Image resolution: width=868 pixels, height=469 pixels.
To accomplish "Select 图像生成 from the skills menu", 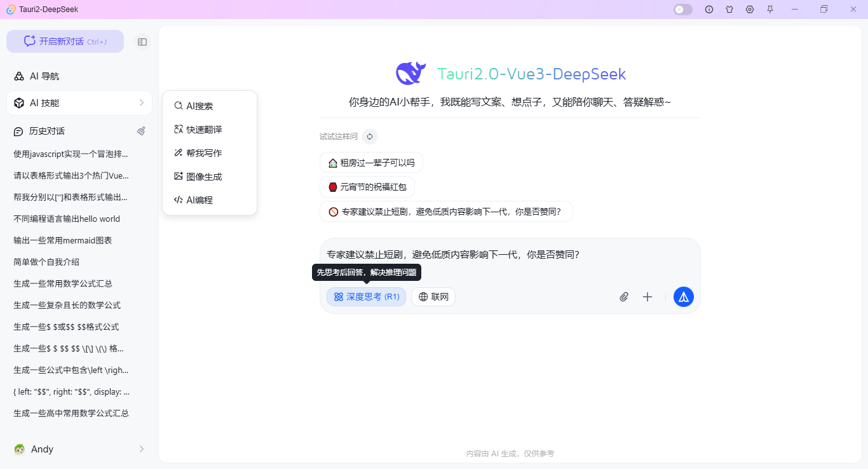I will [210, 177].
